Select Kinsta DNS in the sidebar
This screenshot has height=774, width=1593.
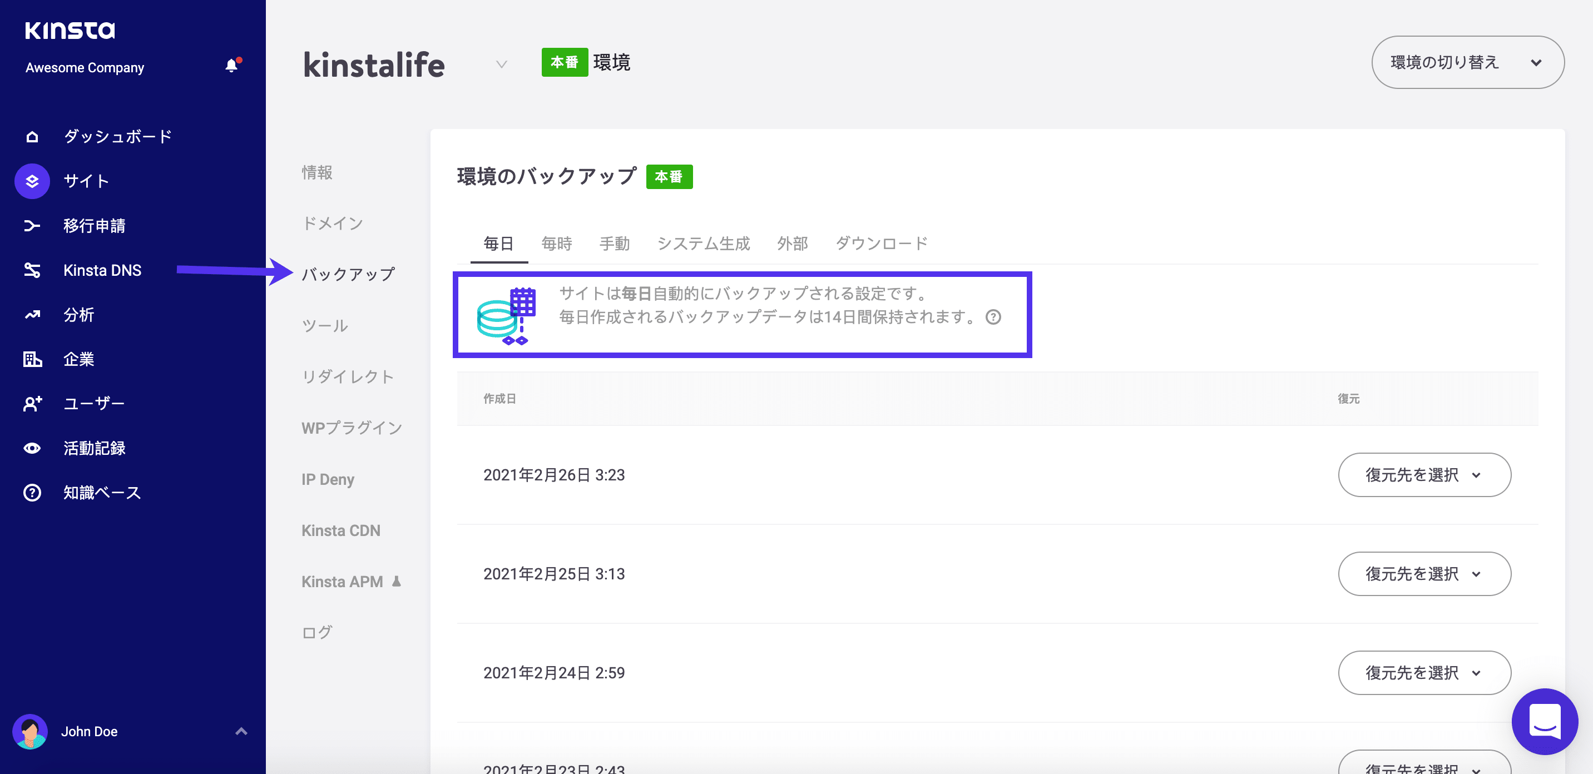(x=102, y=270)
